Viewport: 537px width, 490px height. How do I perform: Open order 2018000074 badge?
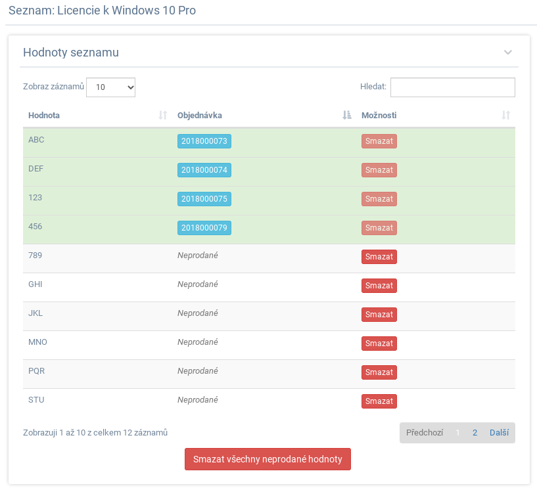[204, 170]
